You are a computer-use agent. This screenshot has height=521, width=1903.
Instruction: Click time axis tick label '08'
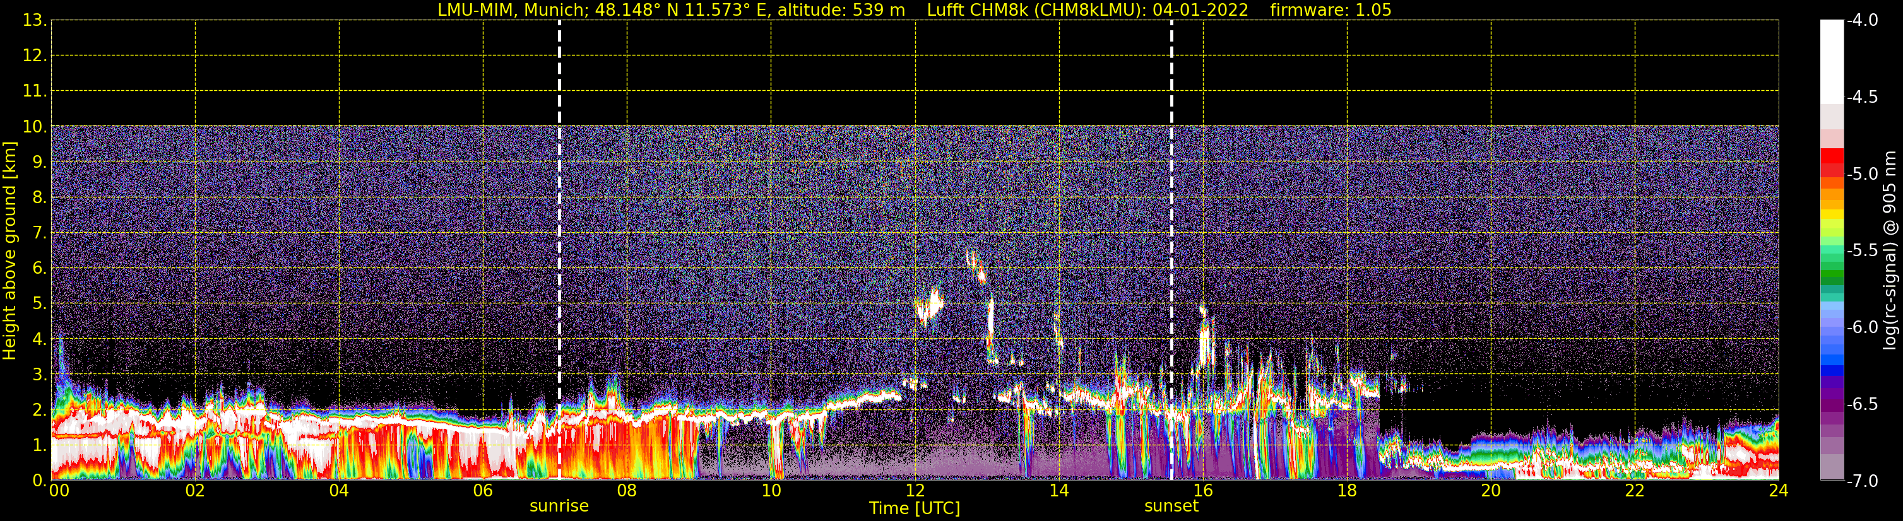(627, 491)
